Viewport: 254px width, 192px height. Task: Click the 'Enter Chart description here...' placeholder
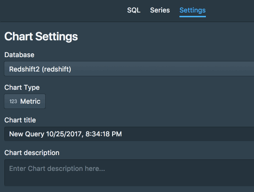pos(57,168)
